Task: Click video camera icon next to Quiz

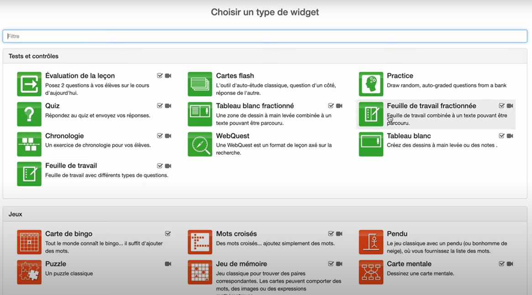Action: [168, 106]
